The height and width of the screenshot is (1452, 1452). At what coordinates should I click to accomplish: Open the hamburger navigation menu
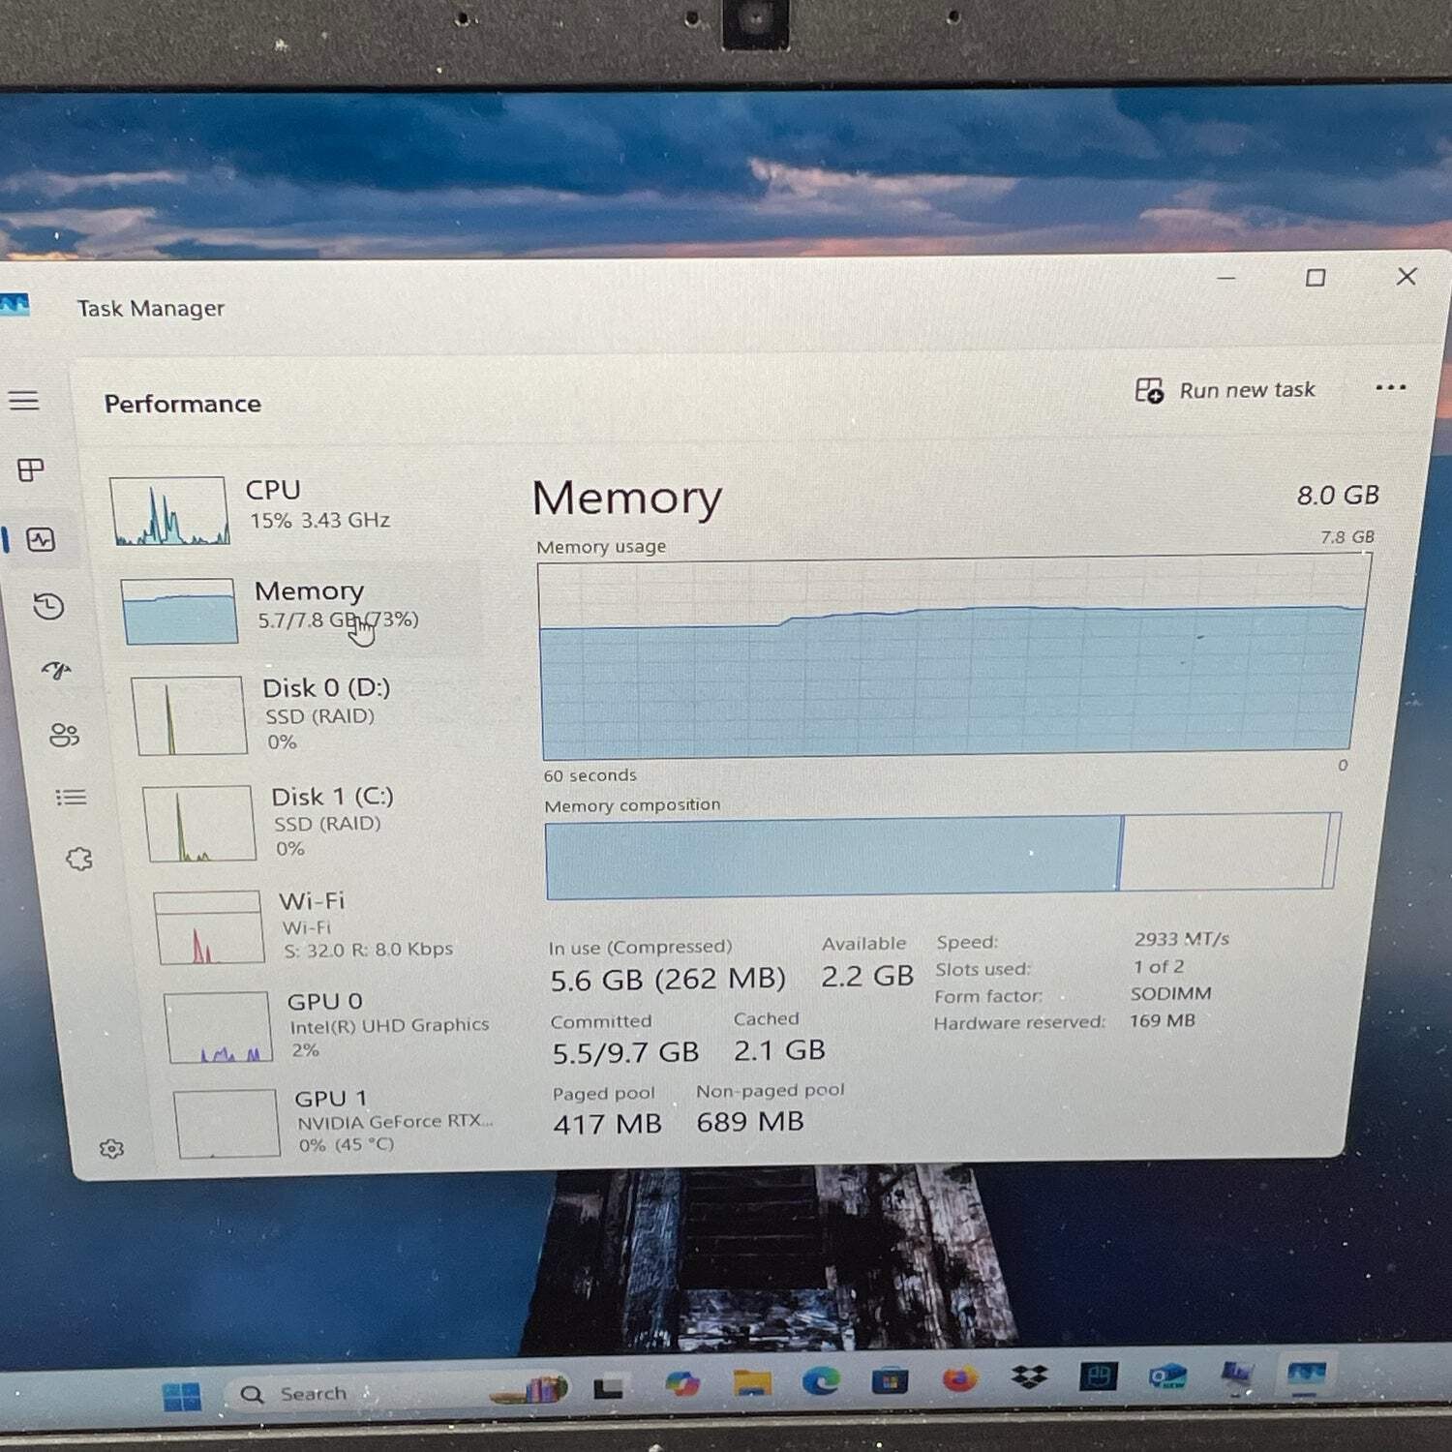[x=24, y=400]
